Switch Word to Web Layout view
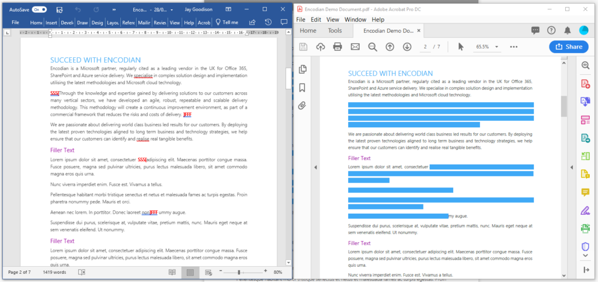The image size is (598, 282). pos(208,272)
